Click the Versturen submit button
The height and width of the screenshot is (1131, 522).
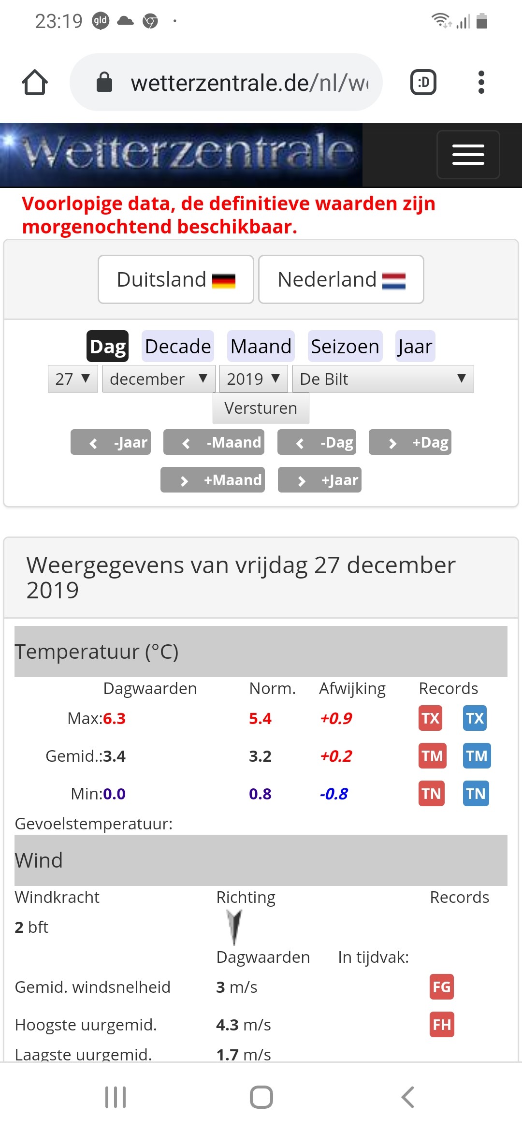click(261, 408)
